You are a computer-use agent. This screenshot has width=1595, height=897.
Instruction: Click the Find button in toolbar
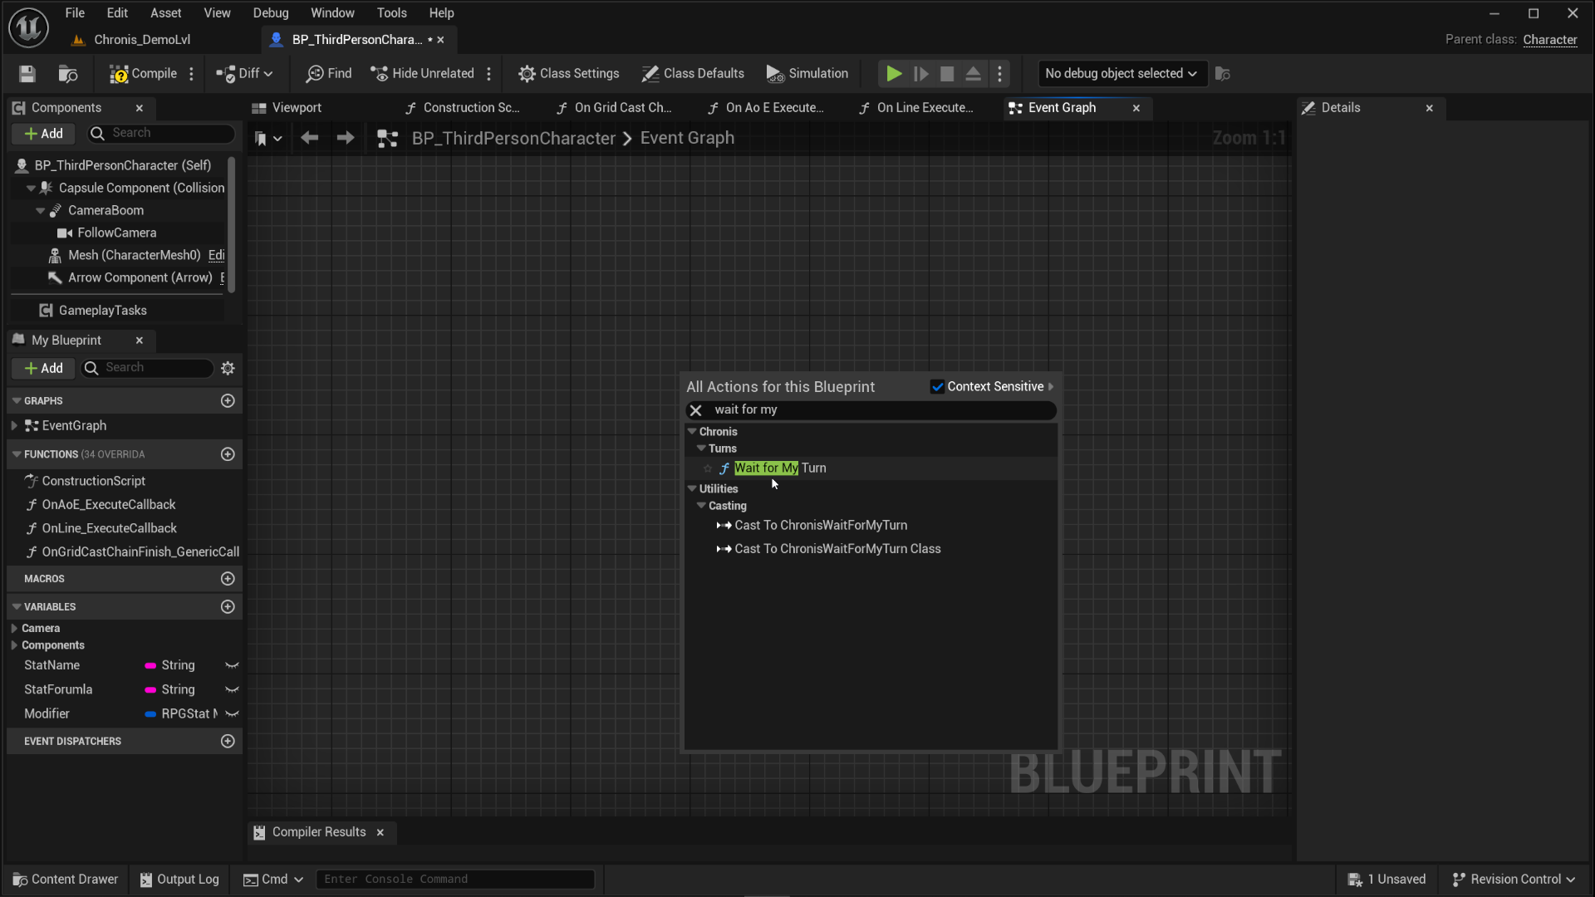(329, 74)
